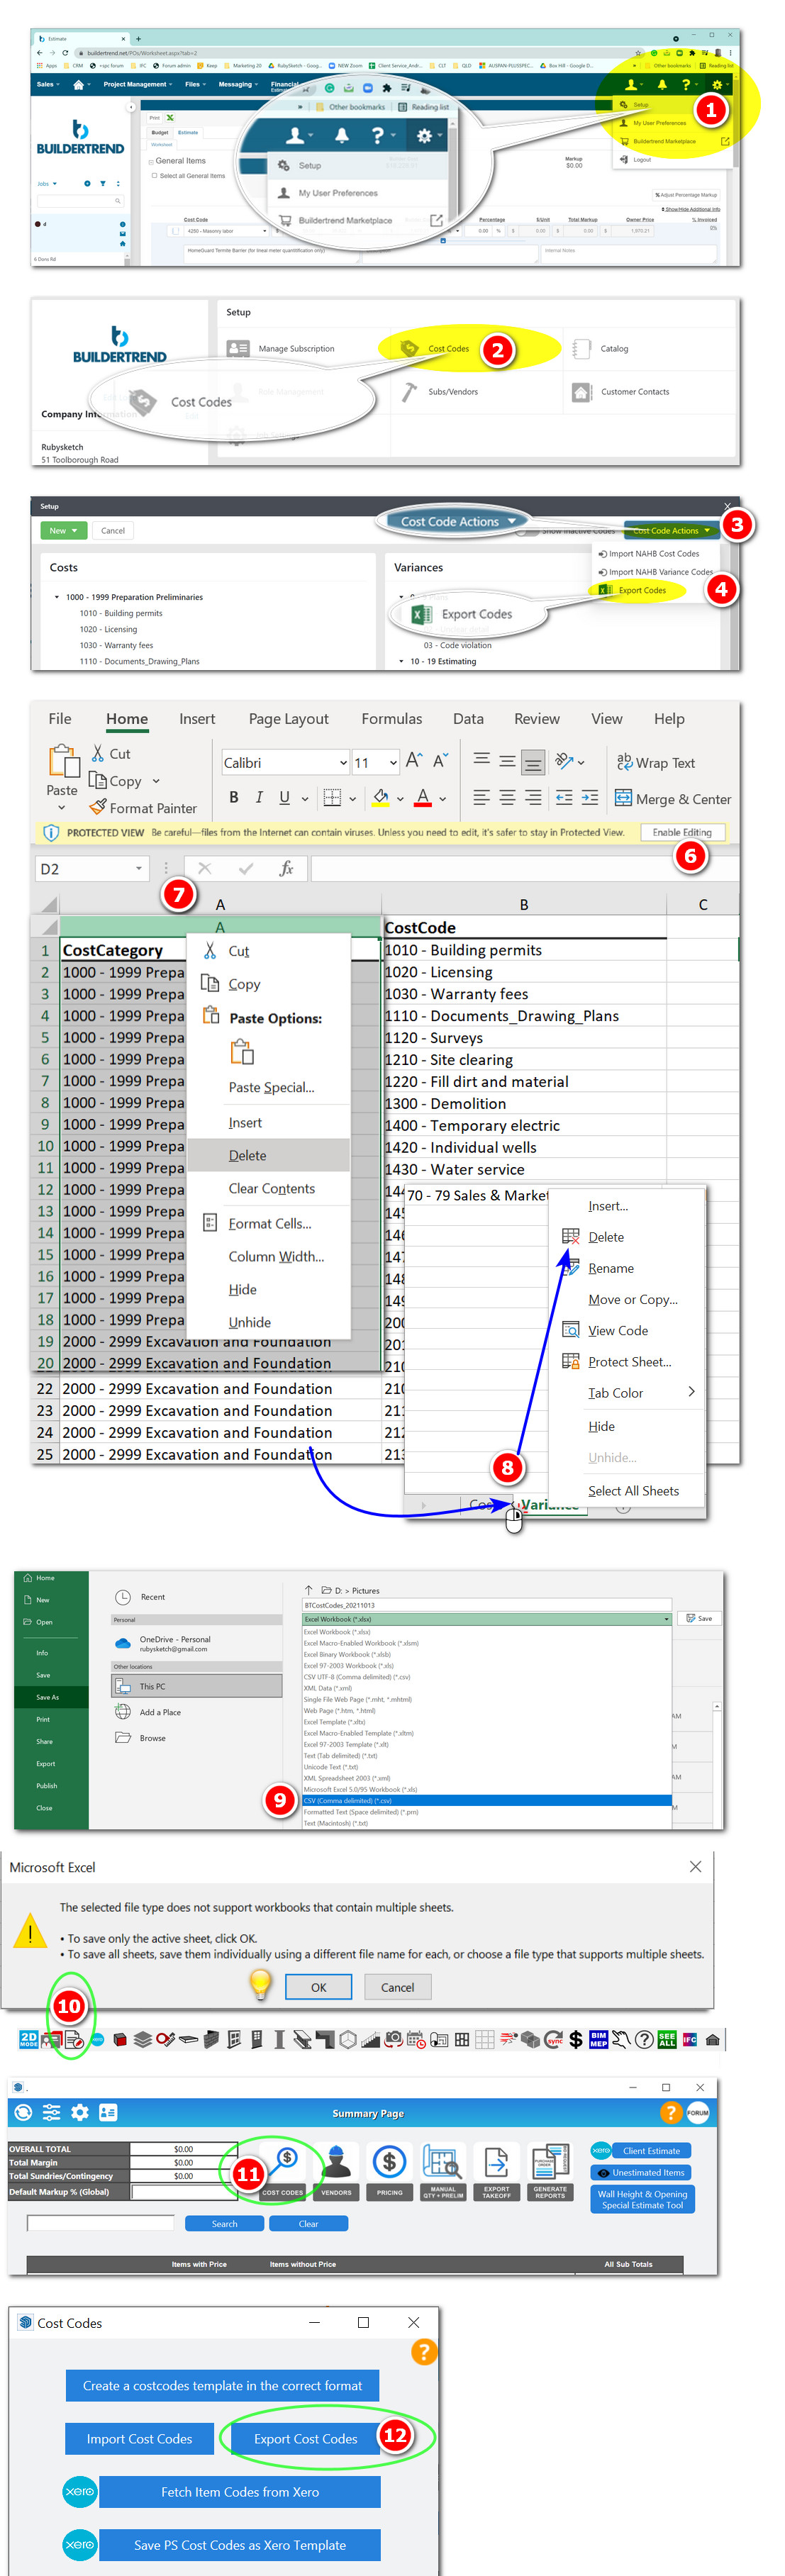Click the Cut scissors icon in ribbon

(98, 753)
